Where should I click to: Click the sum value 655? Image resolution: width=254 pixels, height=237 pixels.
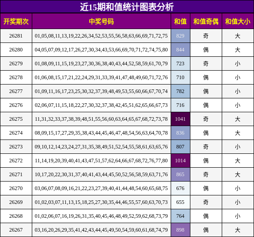(x=180, y=202)
